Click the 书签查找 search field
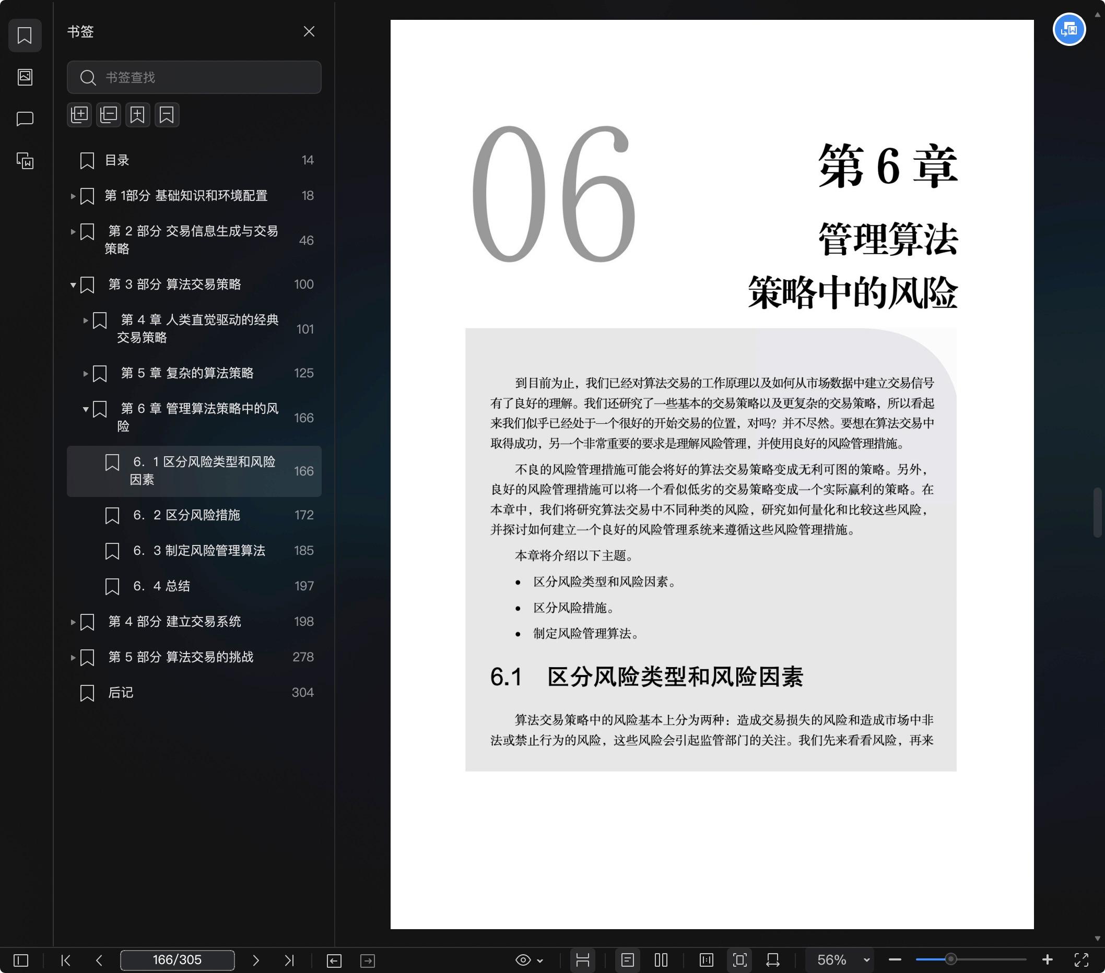This screenshot has height=973, width=1105. [194, 77]
